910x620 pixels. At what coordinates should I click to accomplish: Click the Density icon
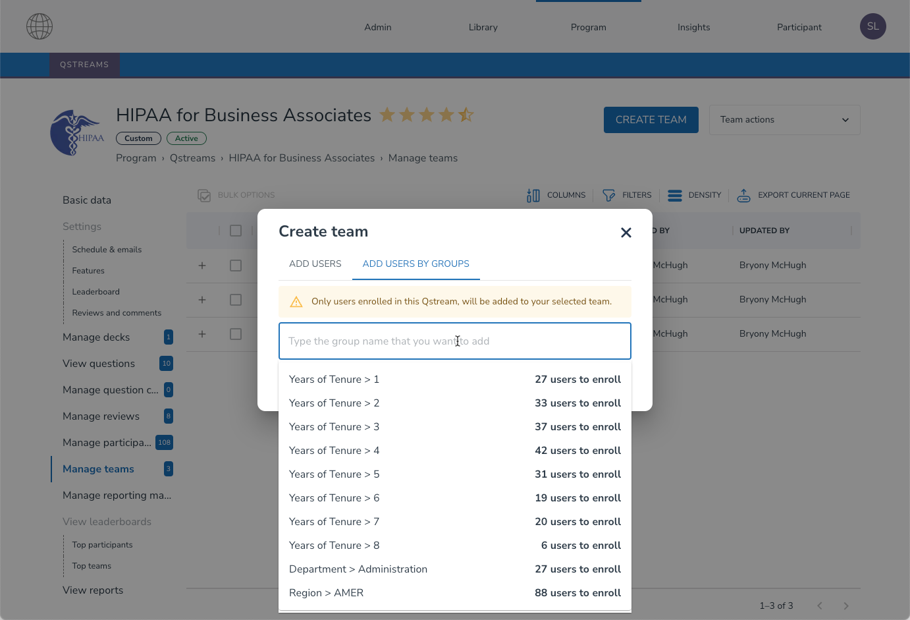pos(675,195)
